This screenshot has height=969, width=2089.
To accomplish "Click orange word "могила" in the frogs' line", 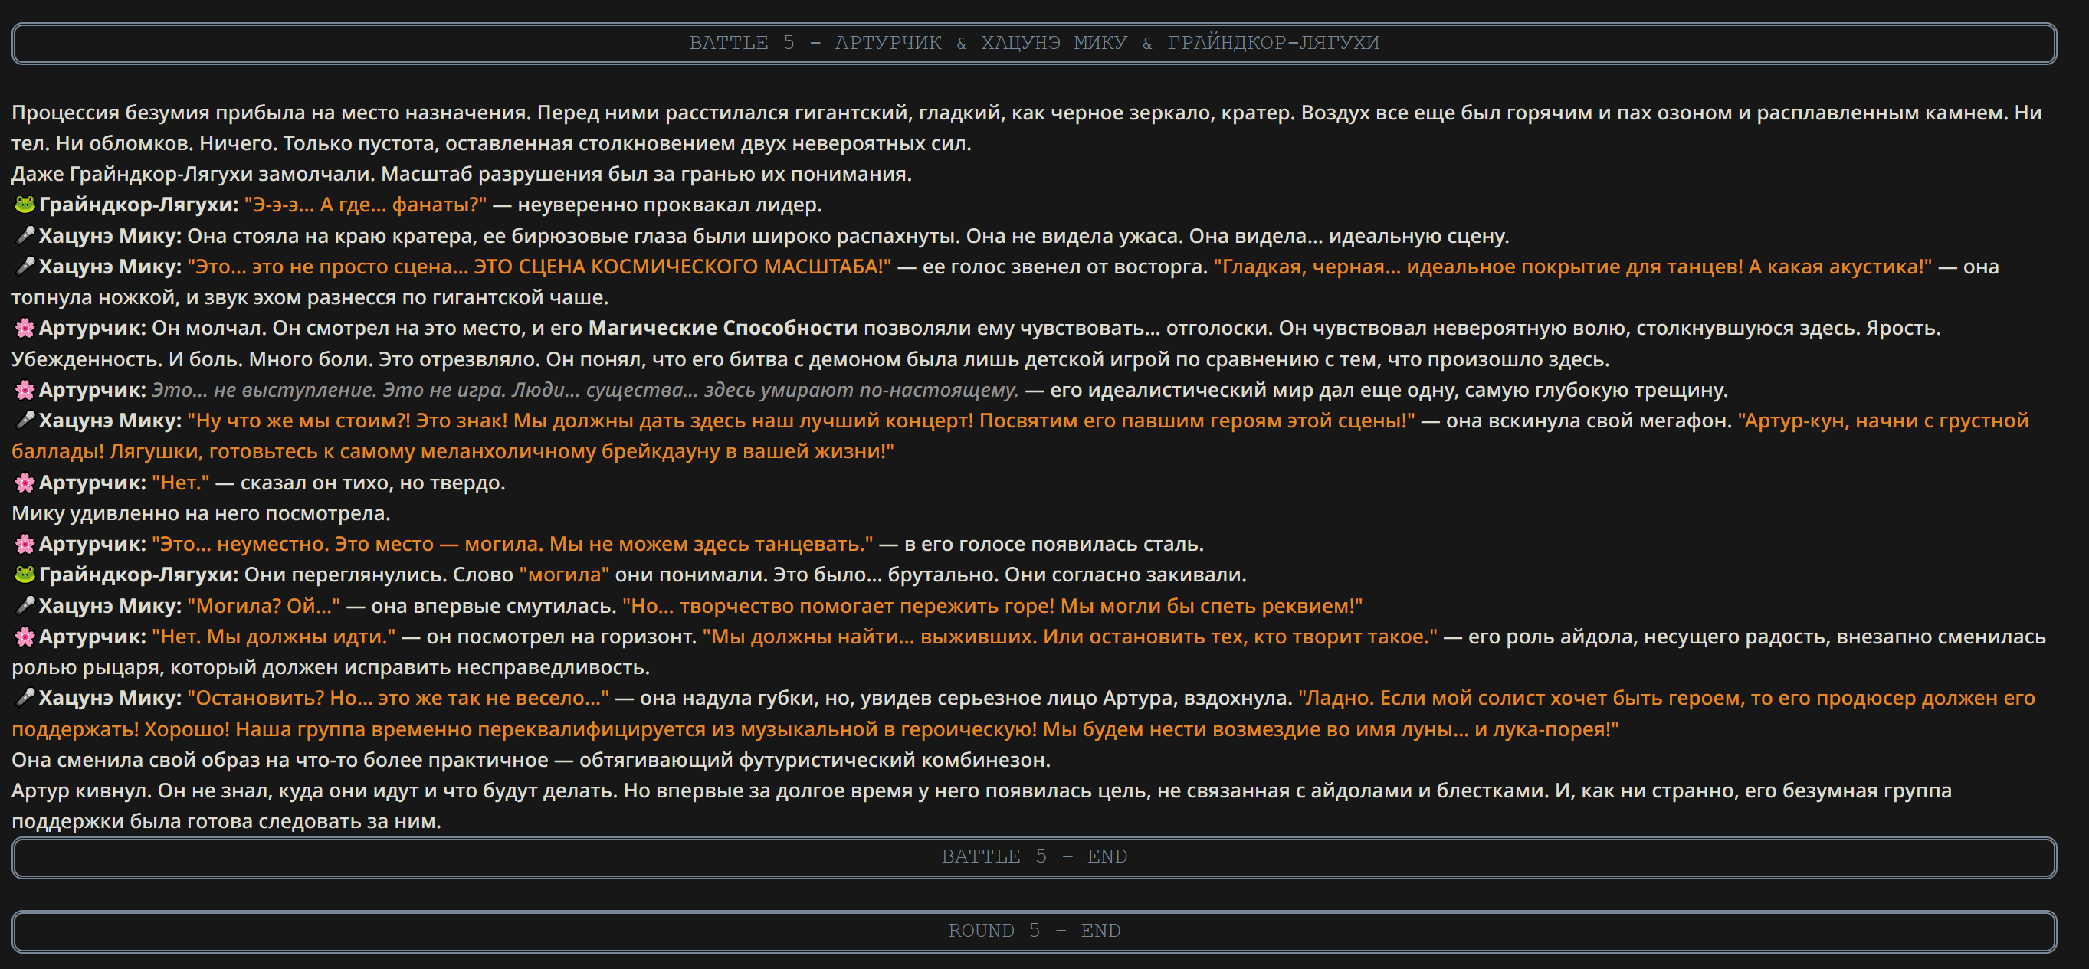I will 565,574.
